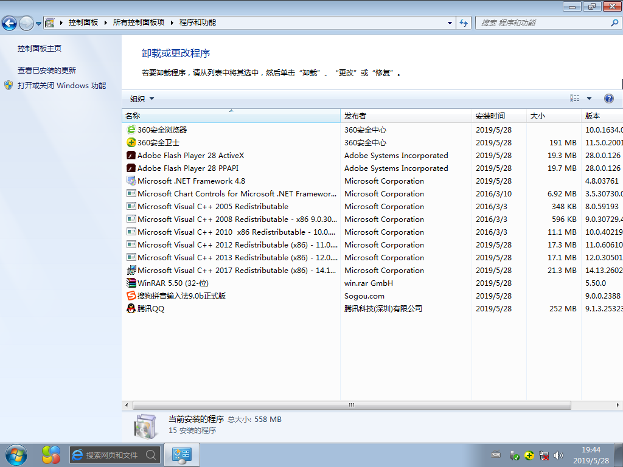The height and width of the screenshot is (467, 623).
Task: Open the recent pages dropdown arrow
Action: click(x=38, y=24)
